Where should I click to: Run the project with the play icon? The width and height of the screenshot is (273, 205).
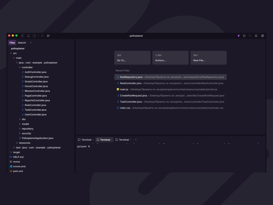[244, 36]
